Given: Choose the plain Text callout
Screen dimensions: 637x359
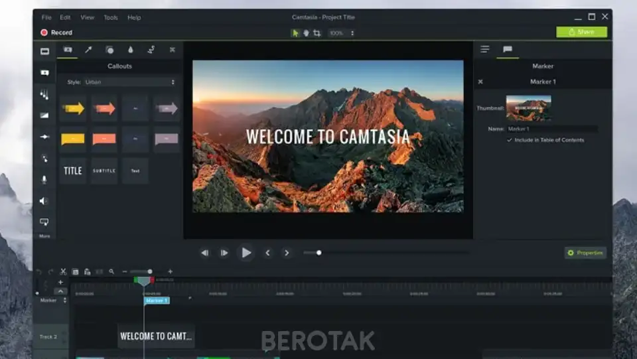Looking at the screenshot, I should coord(135,171).
